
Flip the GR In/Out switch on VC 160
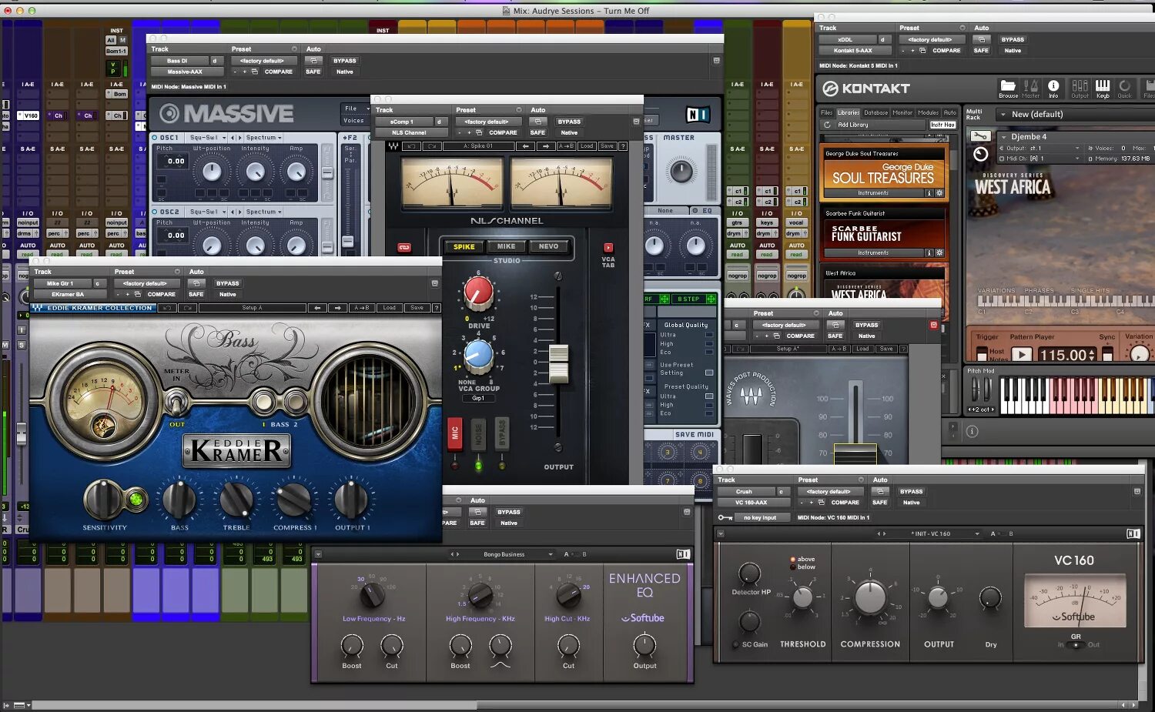pyautogui.click(x=1076, y=645)
